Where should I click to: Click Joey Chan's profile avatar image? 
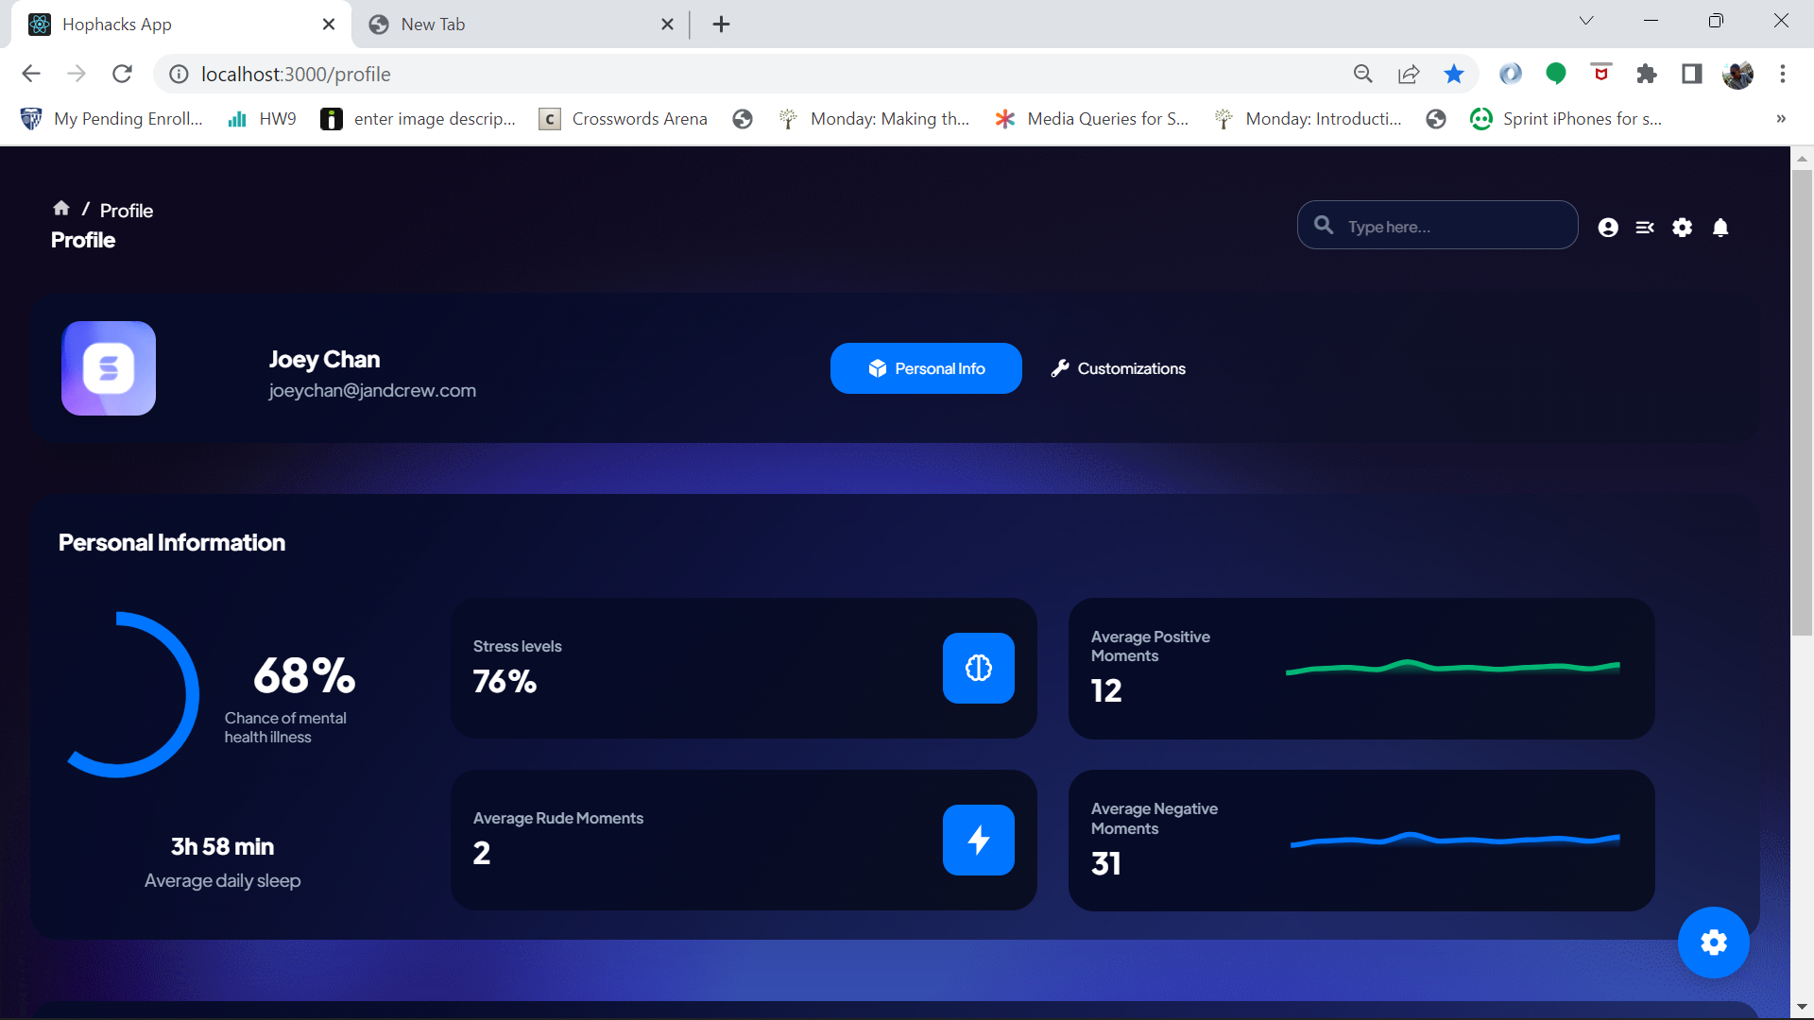click(x=109, y=368)
